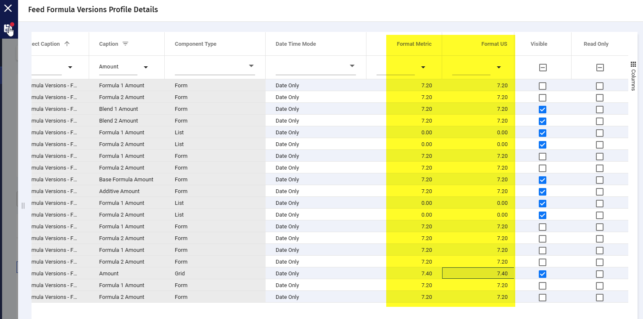643x319 pixels.
Task: Open the Format Metric filter dropdown
Action: click(x=423, y=67)
